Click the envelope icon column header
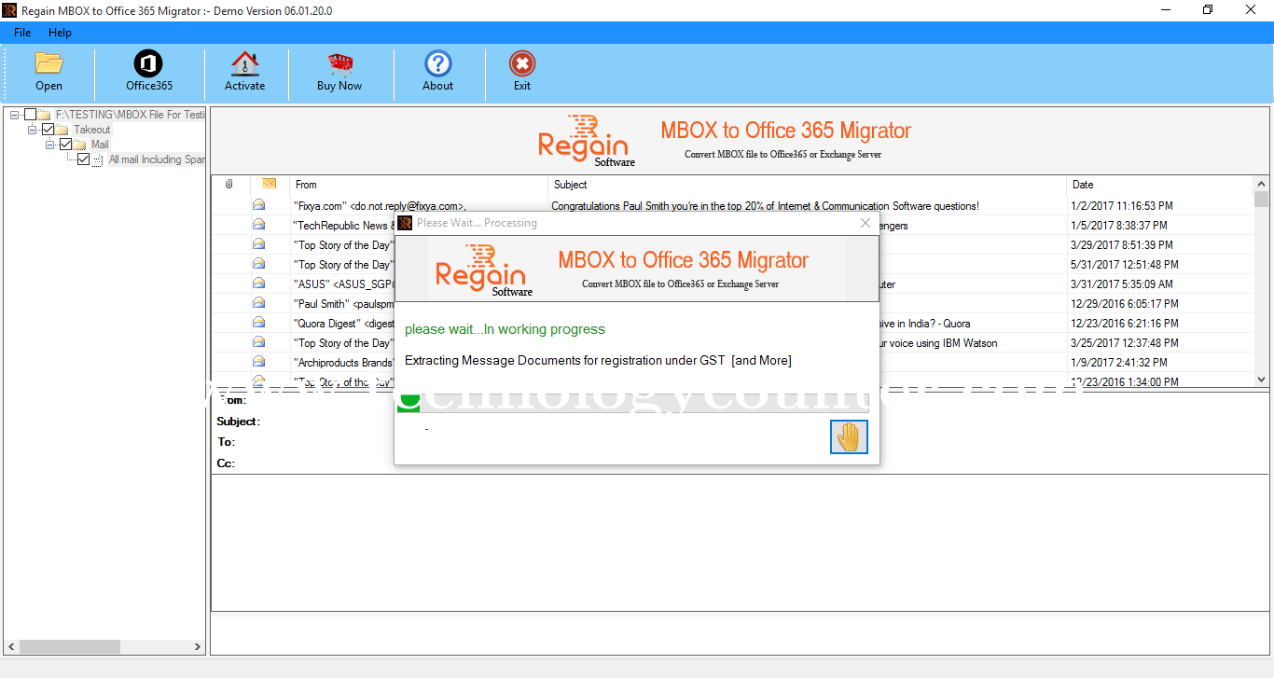This screenshot has height=678, width=1274. (270, 184)
